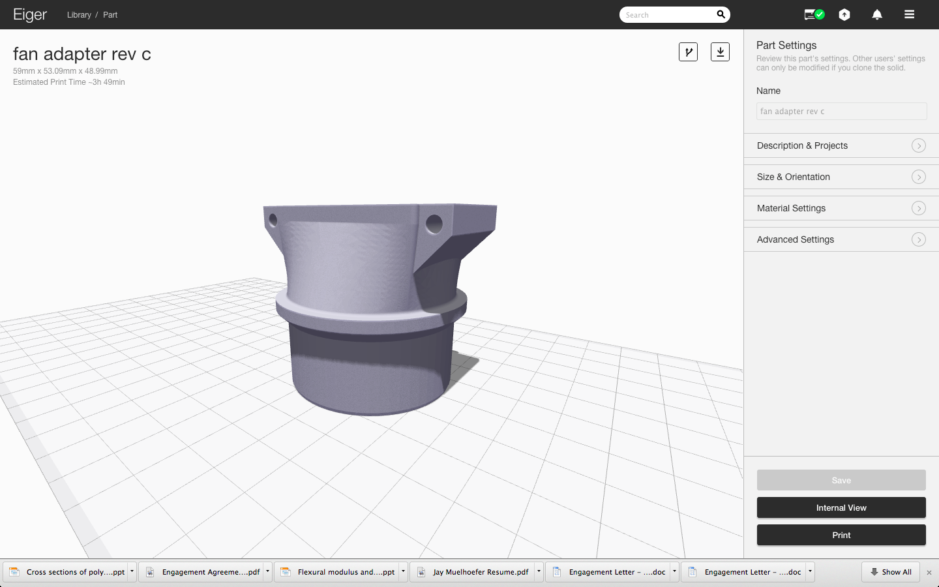
Task: Click the Part Settings heading
Action: pyautogui.click(x=786, y=45)
